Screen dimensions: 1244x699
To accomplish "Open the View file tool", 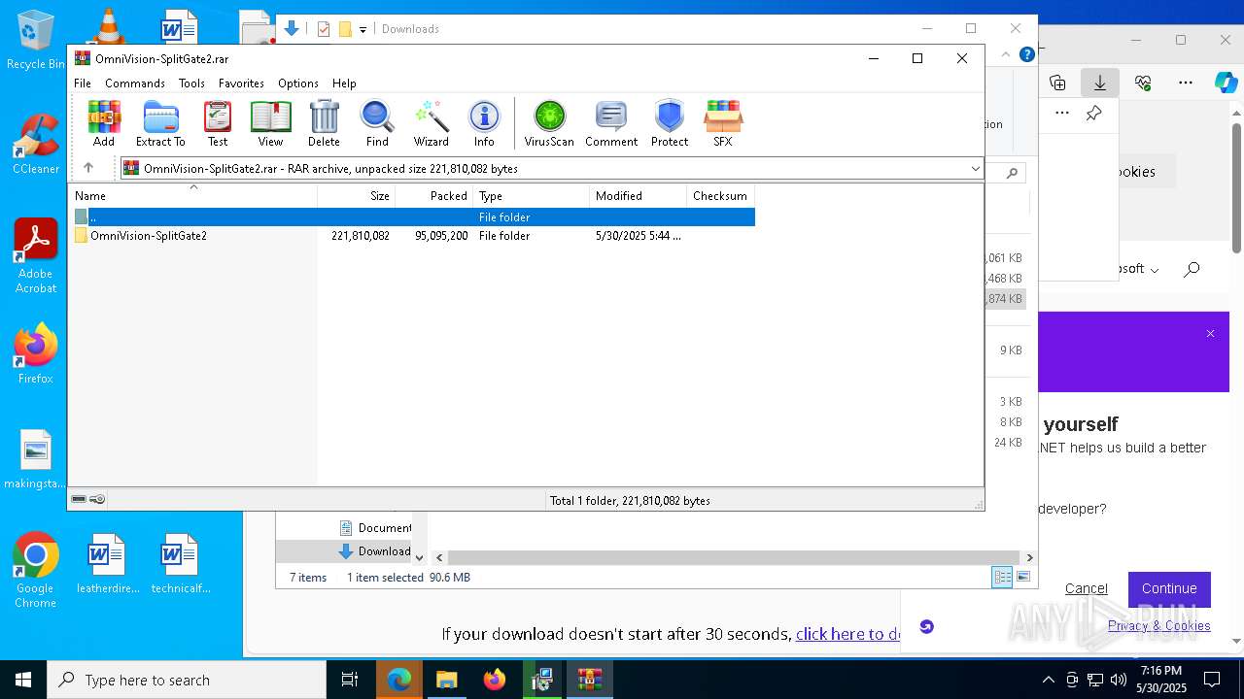I will pyautogui.click(x=270, y=123).
